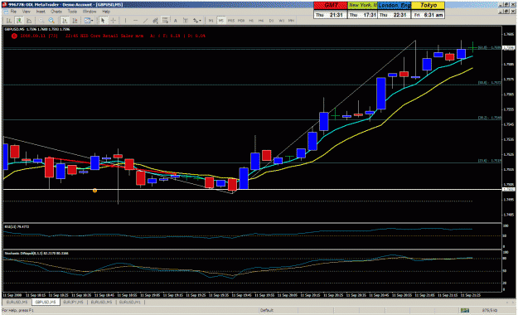This screenshot has width=518, height=315.
Task: Switch to H4 timeframe
Action: pos(261,21)
